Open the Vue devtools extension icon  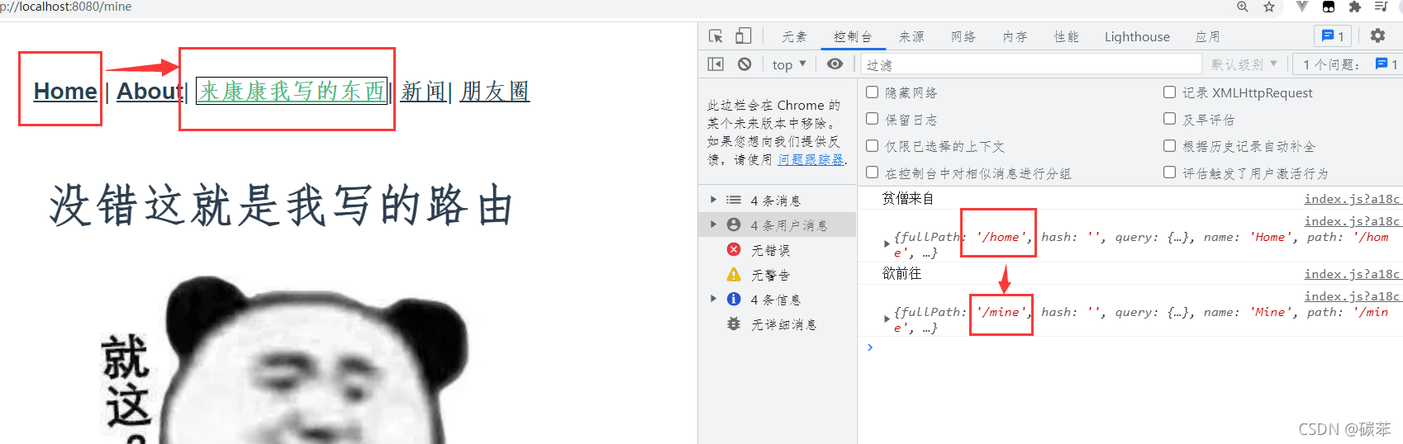(x=1302, y=7)
